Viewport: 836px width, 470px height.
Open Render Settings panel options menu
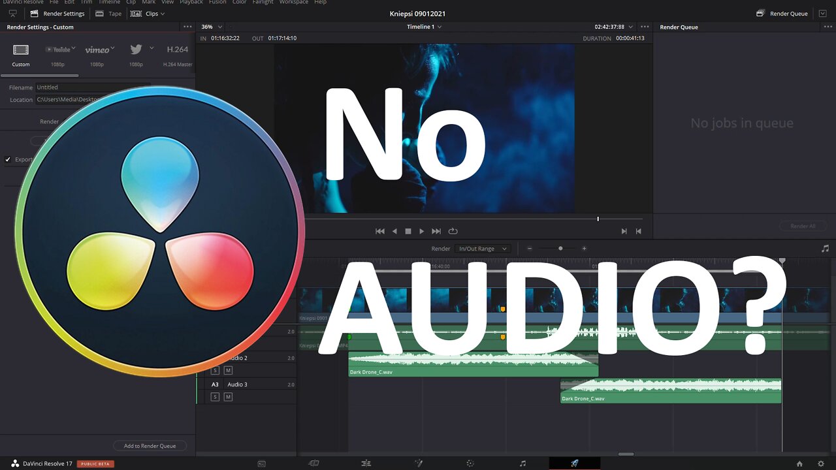(187, 27)
